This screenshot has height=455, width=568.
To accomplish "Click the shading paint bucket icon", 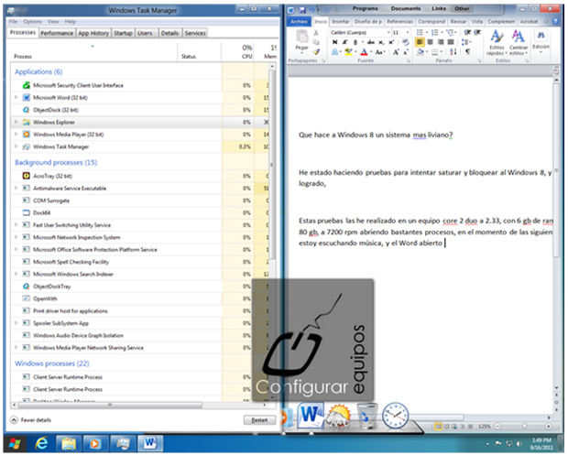I will 421,52.
